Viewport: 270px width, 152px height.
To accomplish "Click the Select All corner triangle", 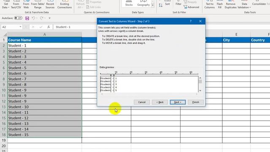I will (x=5, y=35).
